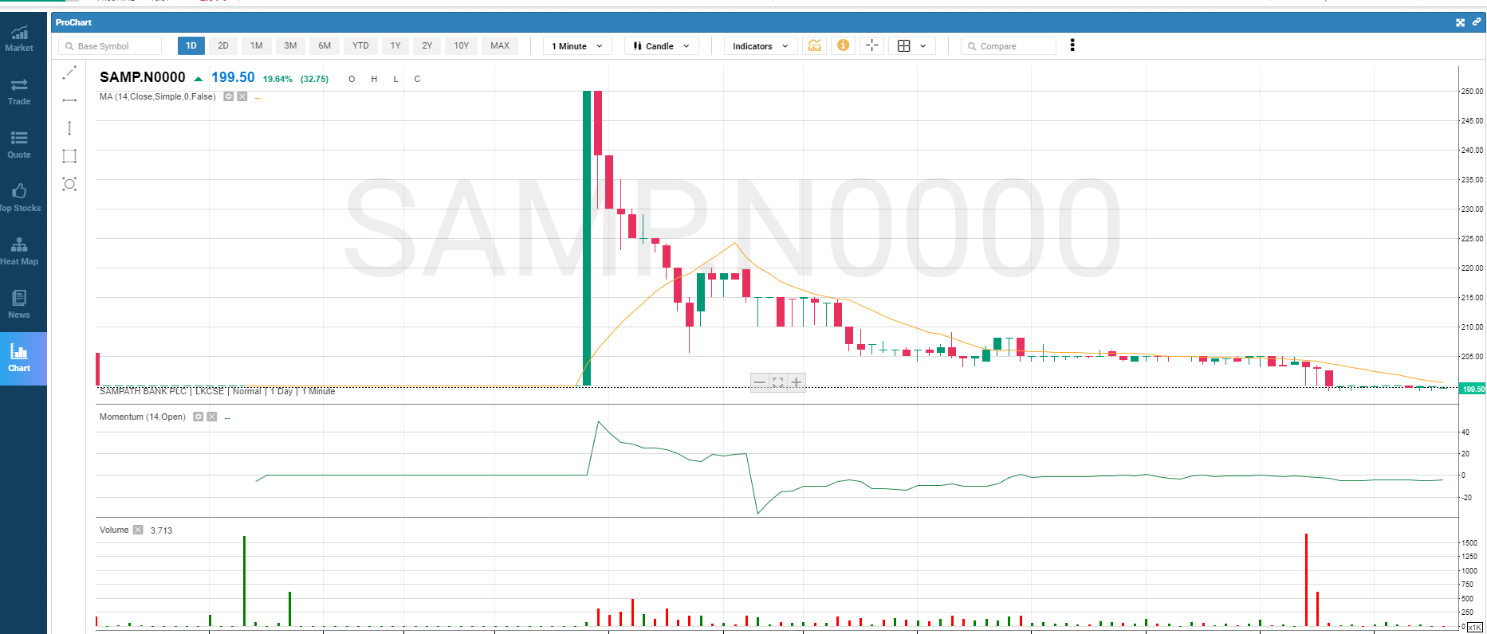The height and width of the screenshot is (634, 1487).
Task: Click the orange chart template icon
Action: (x=814, y=45)
